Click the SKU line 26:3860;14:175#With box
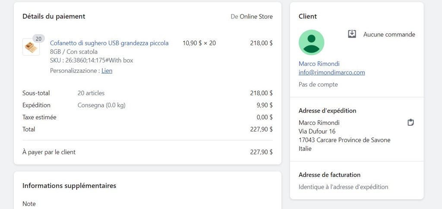 pyautogui.click(x=92, y=60)
